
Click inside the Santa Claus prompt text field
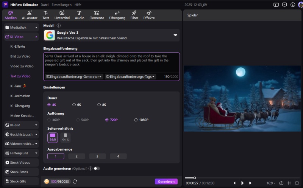pos(111,62)
